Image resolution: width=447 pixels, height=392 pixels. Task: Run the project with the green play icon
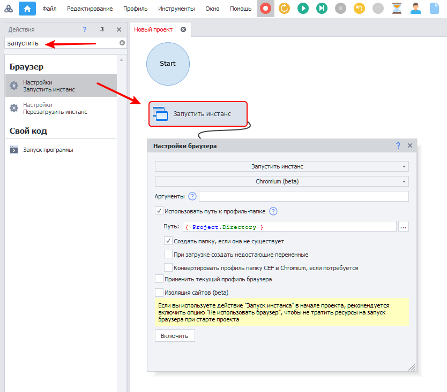pyautogui.click(x=303, y=8)
